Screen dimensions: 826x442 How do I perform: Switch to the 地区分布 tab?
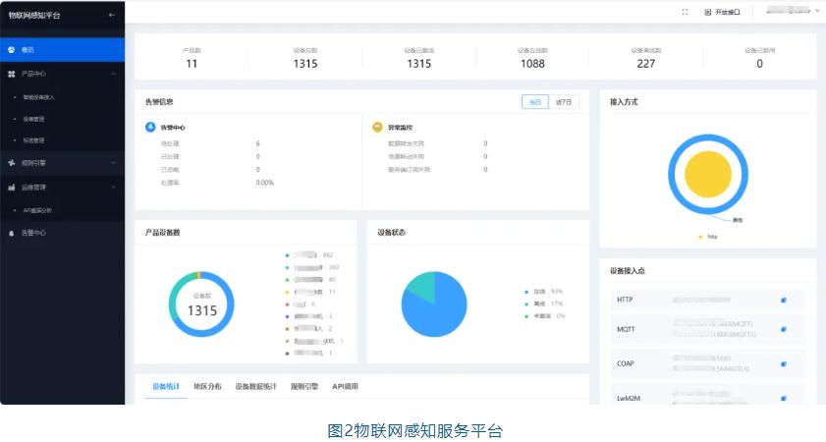pos(207,386)
